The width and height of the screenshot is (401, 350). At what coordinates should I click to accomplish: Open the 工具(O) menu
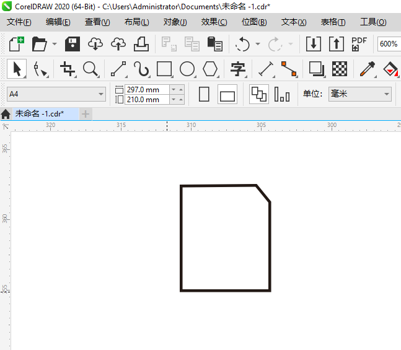coord(373,22)
